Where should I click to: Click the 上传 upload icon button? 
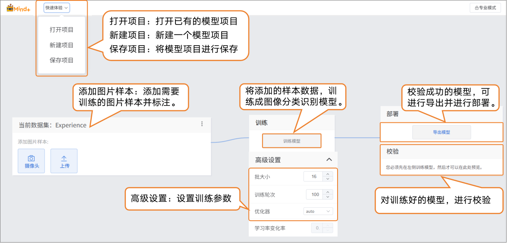pyautogui.click(x=64, y=161)
